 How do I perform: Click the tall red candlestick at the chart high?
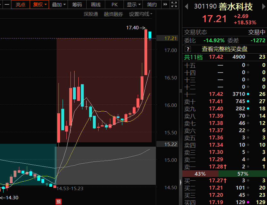coord(146,52)
